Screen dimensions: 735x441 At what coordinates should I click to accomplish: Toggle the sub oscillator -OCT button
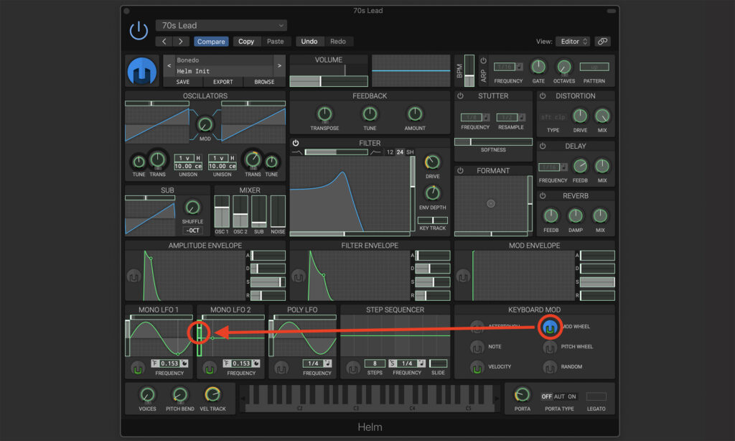[x=192, y=231]
